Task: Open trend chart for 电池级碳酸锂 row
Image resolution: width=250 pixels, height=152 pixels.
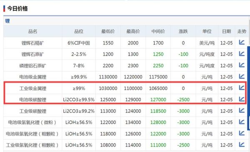Action: tap(242, 99)
